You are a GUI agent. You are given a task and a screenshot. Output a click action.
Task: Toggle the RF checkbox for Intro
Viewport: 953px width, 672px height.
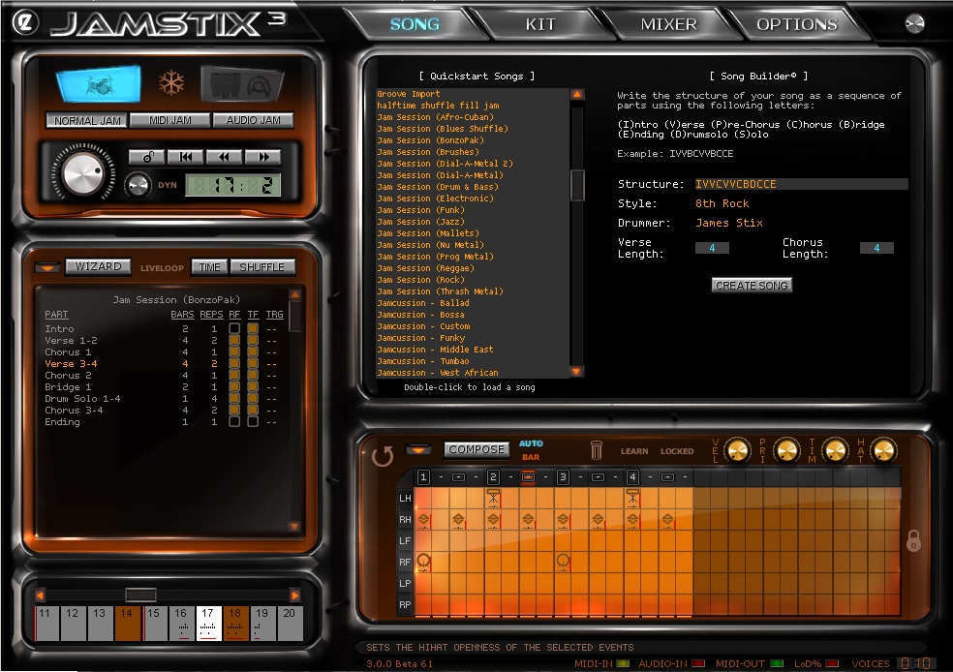tap(234, 329)
